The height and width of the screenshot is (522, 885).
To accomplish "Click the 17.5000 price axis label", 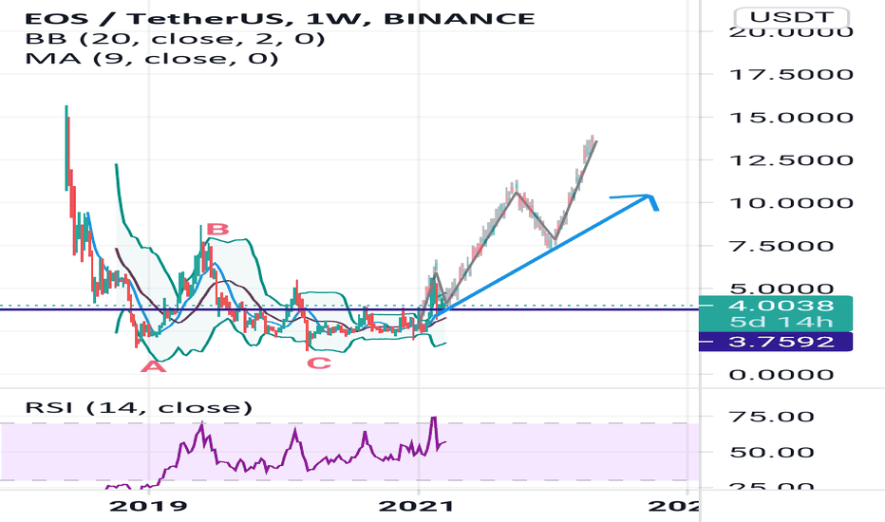I will [791, 74].
